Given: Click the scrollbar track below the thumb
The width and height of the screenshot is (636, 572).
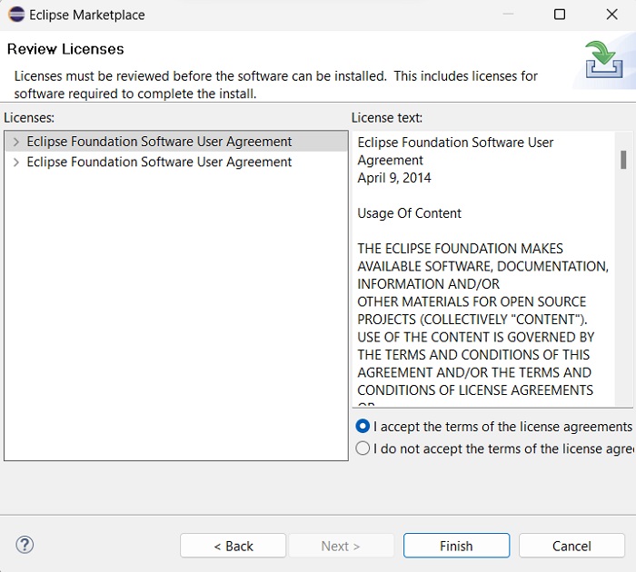Looking at the screenshot, I should point(623,291).
